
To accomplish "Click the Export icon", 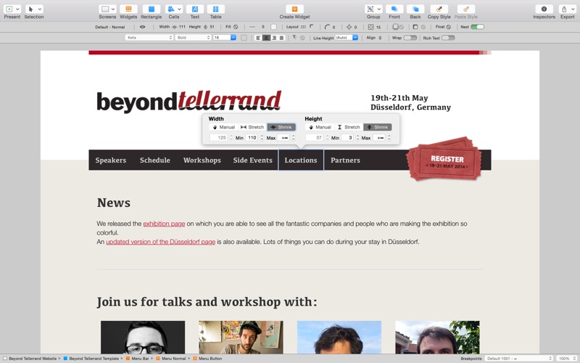I will [x=564, y=9].
